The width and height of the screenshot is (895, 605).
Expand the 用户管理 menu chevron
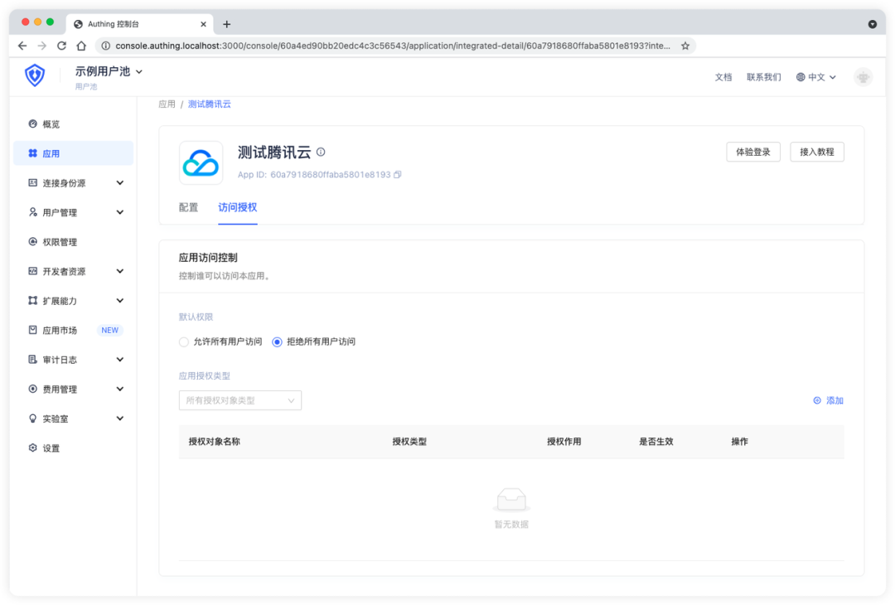[x=120, y=212]
